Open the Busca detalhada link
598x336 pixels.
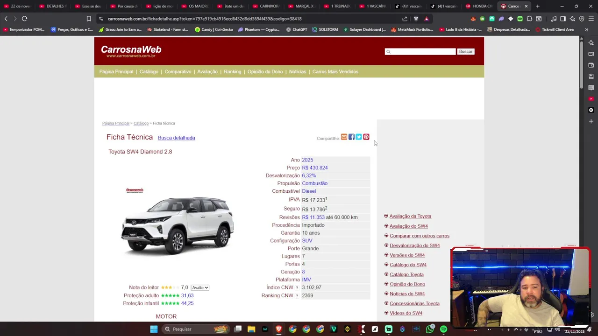click(x=177, y=138)
